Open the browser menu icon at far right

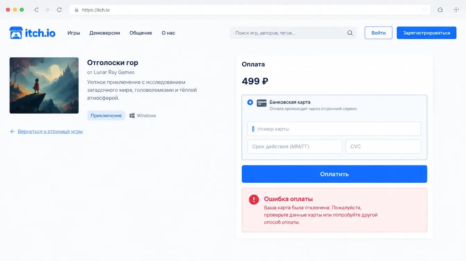click(456, 10)
